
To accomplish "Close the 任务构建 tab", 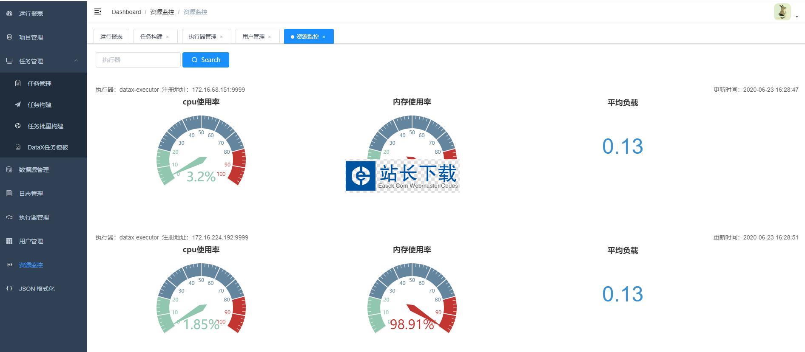I will point(168,37).
